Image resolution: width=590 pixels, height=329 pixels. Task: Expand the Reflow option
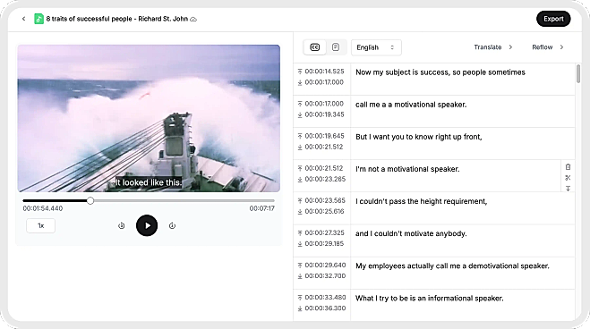click(x=548, y=47)
